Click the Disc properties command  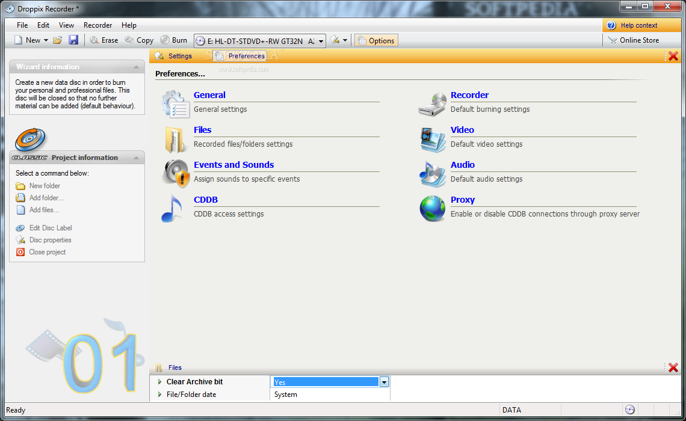(x=43, y=240)
